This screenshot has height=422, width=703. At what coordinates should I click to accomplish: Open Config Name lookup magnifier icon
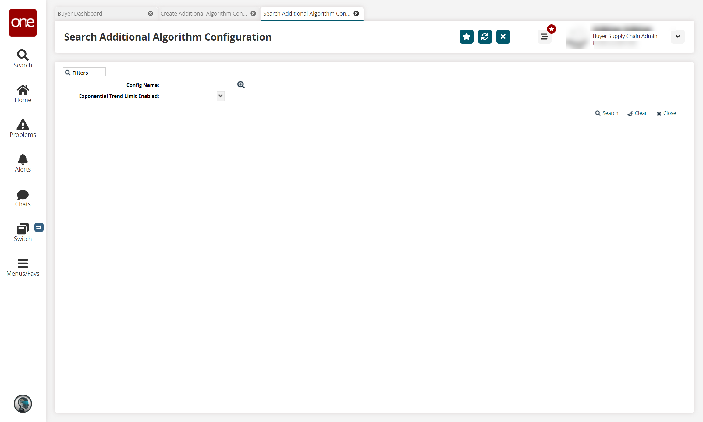(x=241, y=85)
